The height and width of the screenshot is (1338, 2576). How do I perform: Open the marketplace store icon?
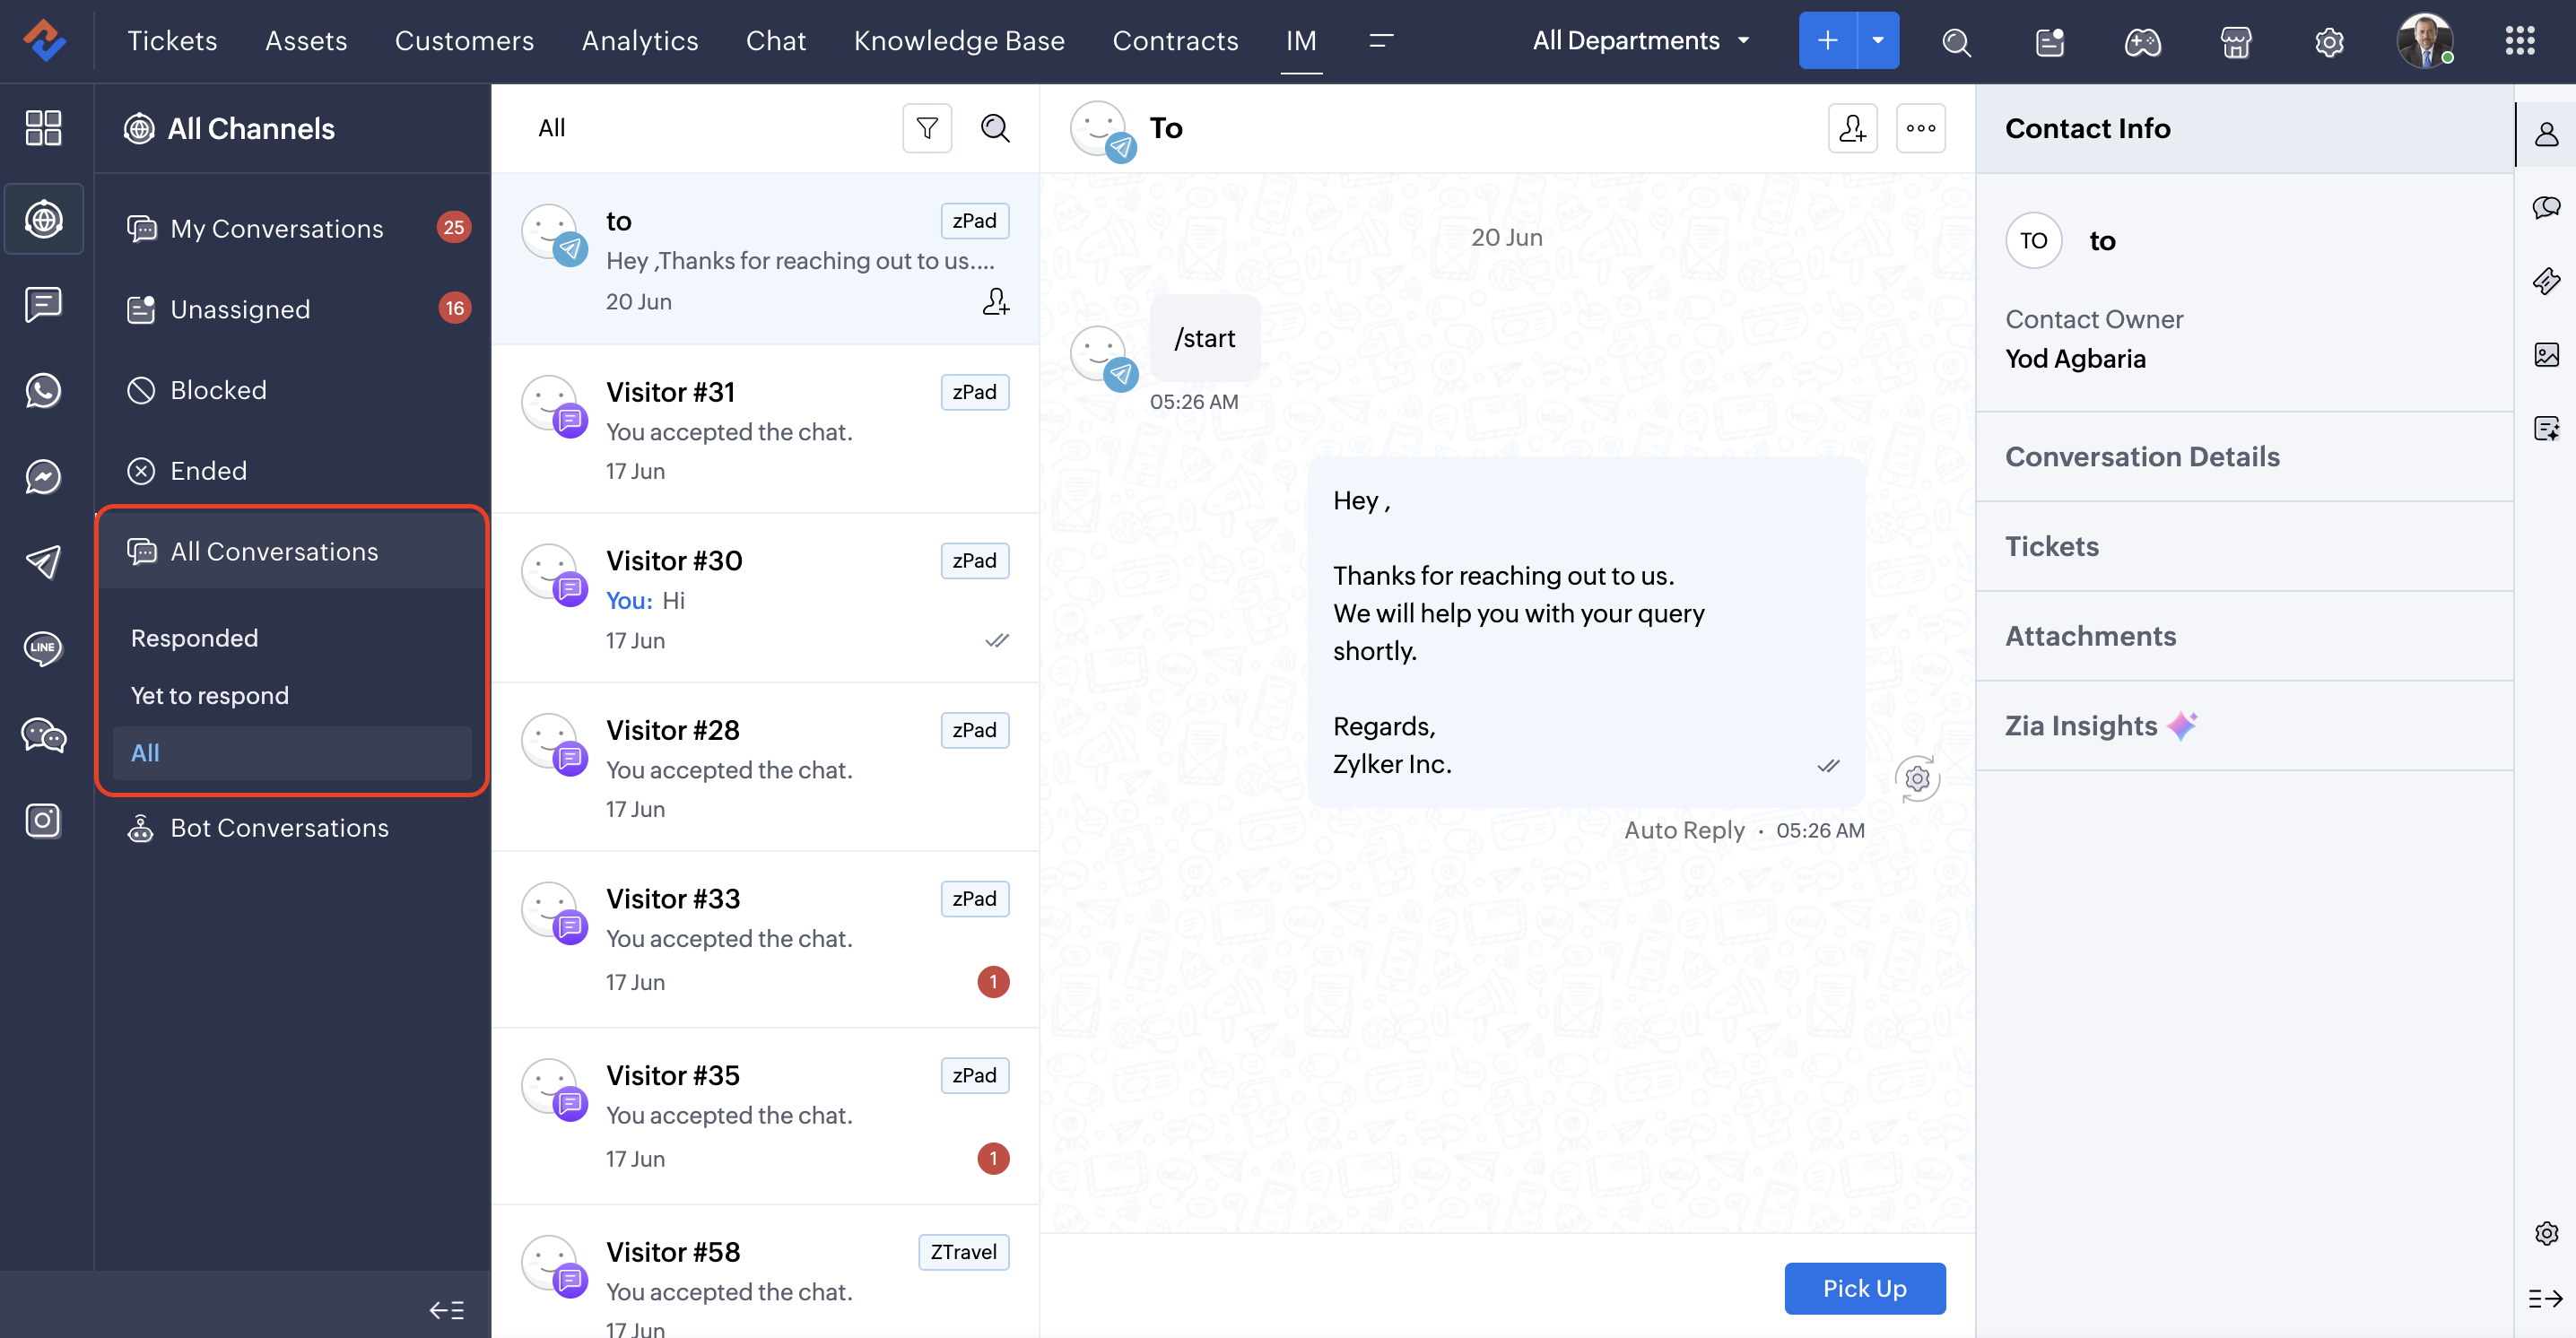[2236, 42]
